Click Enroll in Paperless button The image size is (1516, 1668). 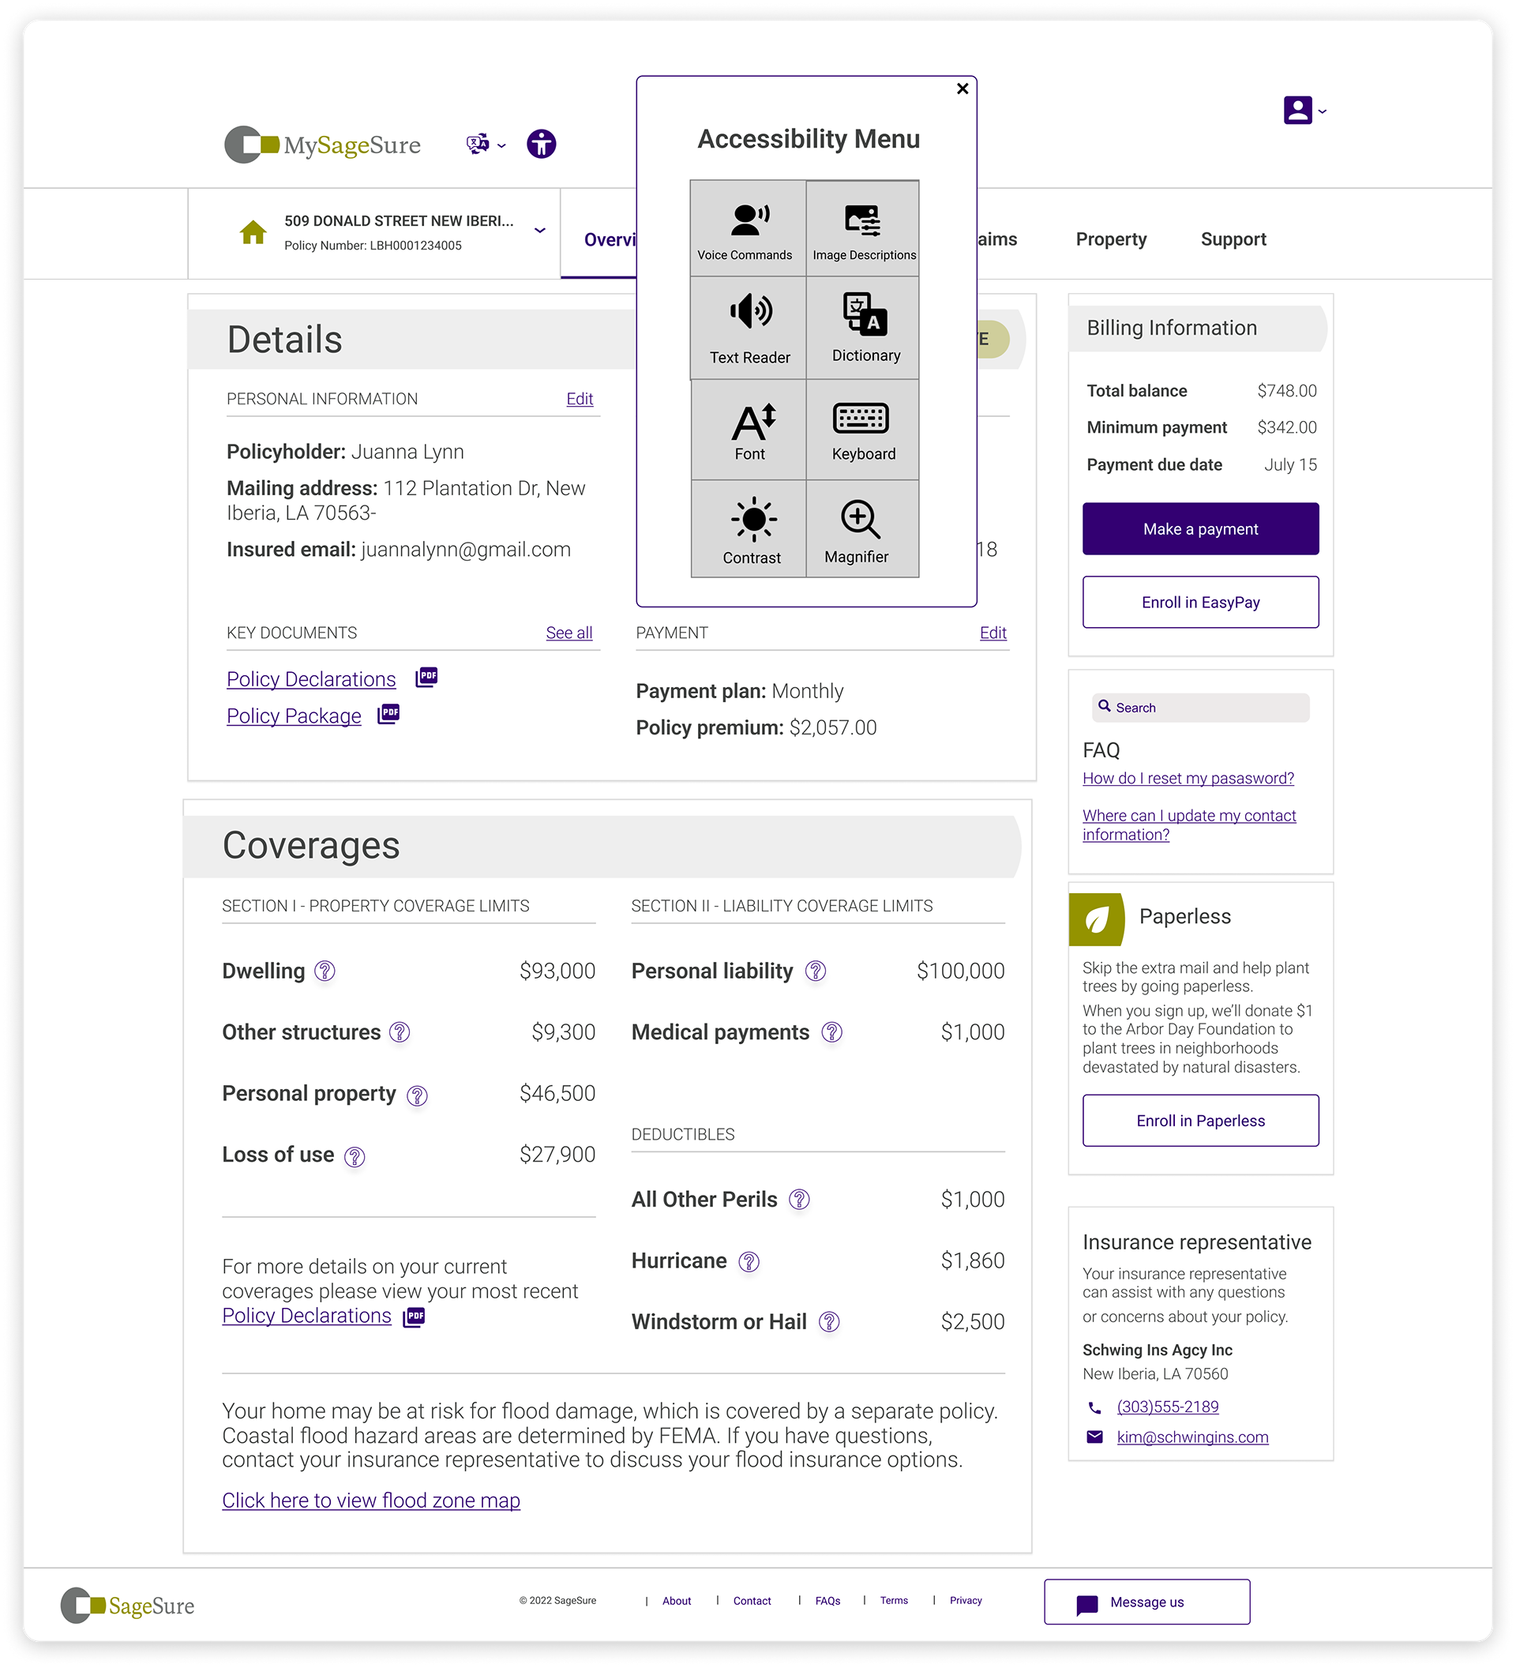[1200, 1120]
